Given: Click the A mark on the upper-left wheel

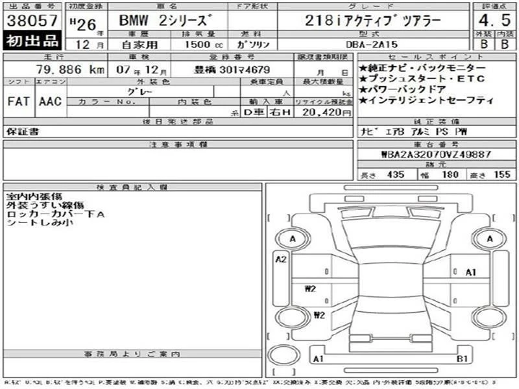Looking at the screenshot, I should 293,239.
